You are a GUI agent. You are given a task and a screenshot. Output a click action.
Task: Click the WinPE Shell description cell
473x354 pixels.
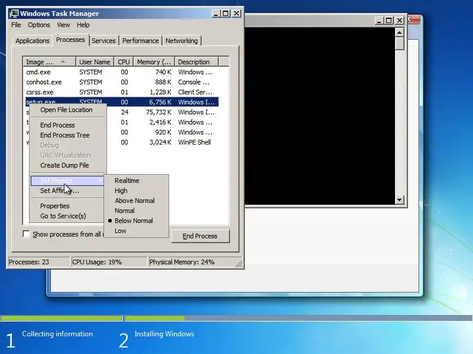pos(195,142)
